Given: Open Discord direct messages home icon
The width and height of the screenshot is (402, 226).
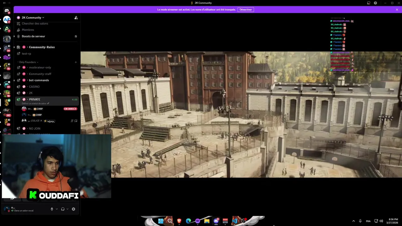Looking at the screenshot, I should (x=7, y=11).
